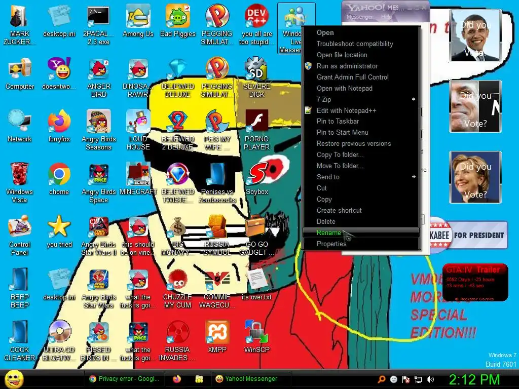This screenshot has width=519, height=389.
Task: Click the volume speaker tray icon
Action: point(430,379)
